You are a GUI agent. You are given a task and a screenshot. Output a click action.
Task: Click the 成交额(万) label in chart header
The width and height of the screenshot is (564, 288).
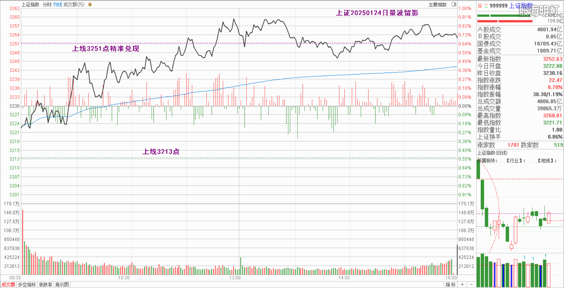[x=74, y=4]
